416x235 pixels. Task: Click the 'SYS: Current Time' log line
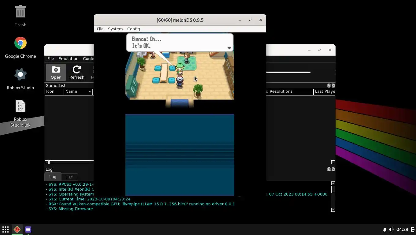pos(88,199)
